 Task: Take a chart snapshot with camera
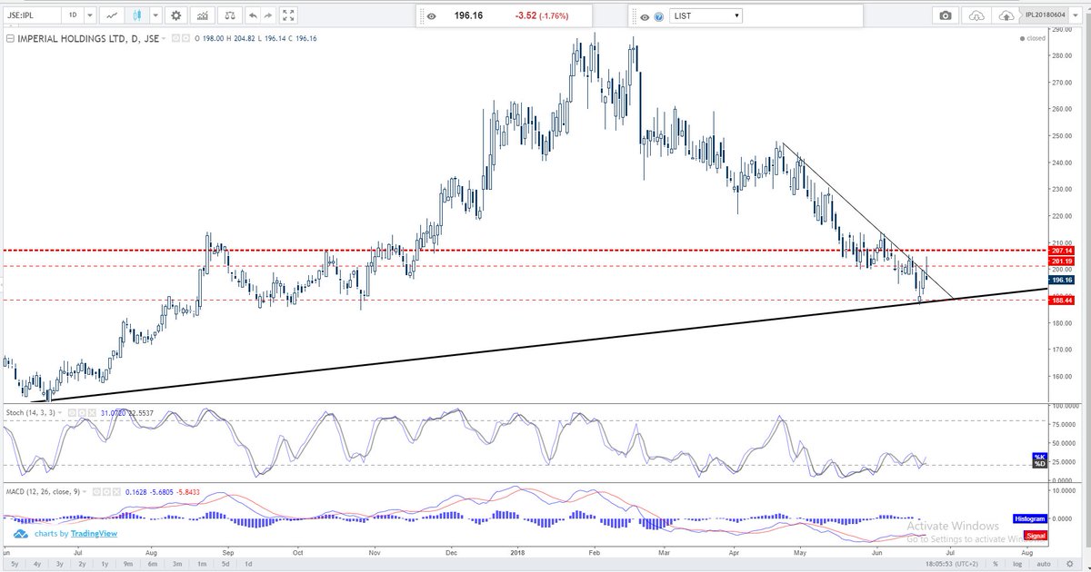[946, 16]
